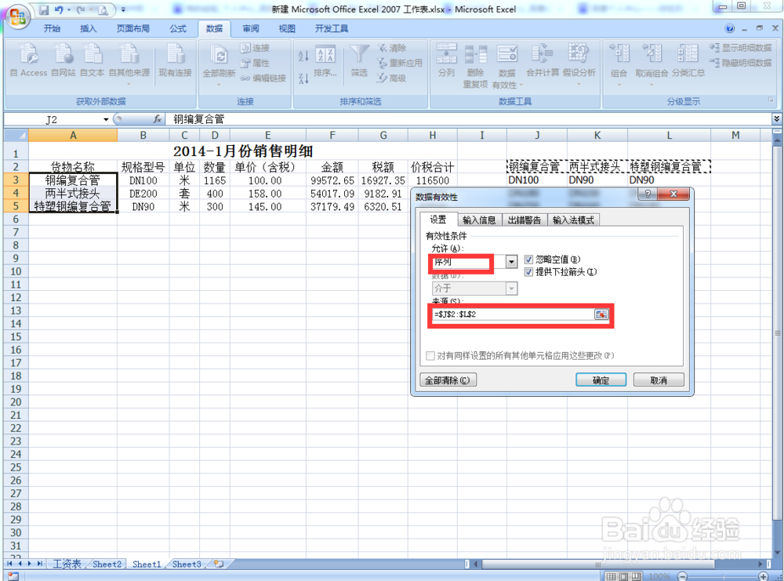
Task: Click the range selector icon in source field
Action: tap(601, 314)
